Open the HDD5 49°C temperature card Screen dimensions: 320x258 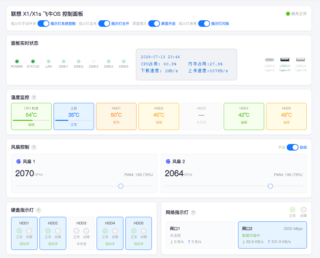click(x=286, y=116)
